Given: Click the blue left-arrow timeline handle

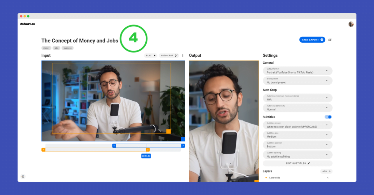Looking at the screenshot, I should point(114,146).
